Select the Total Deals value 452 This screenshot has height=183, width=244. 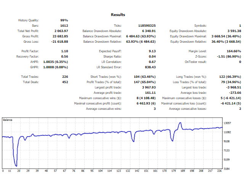click(x=64, y=82)
